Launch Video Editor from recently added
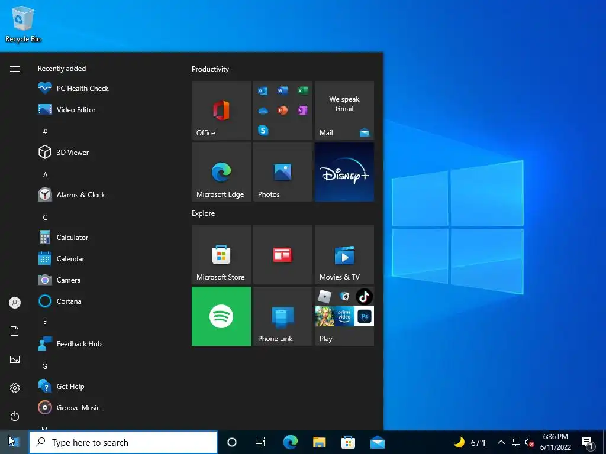This screenshot has height=454, width=606. [x=66, y=109]
